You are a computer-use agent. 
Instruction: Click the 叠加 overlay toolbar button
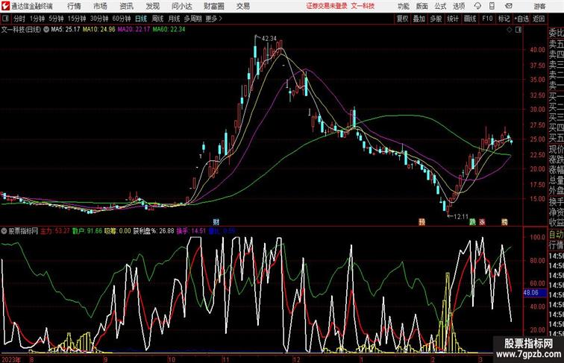pyautogui.click(x=419, y=19)
